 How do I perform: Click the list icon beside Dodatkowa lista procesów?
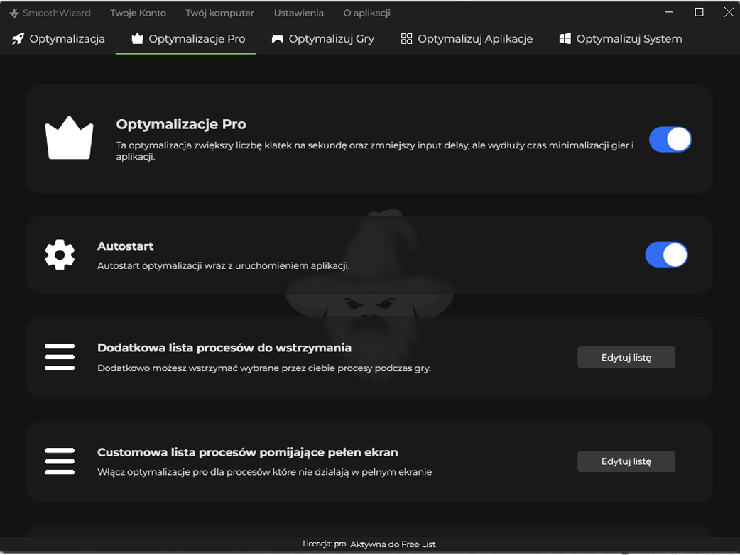point(60,357)
